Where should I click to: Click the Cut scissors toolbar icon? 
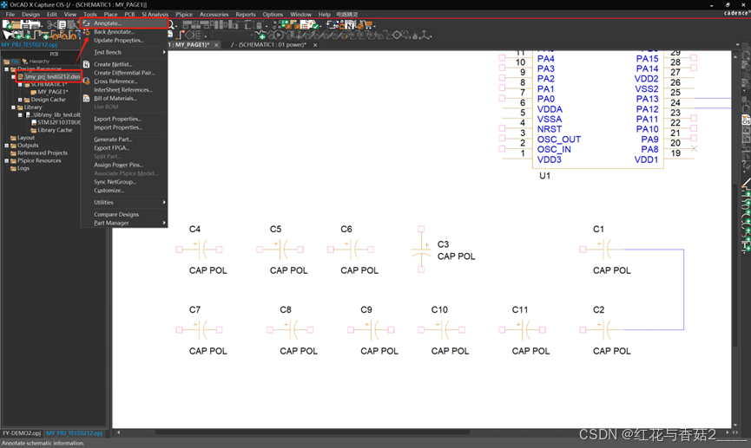[x=52, y=24]
